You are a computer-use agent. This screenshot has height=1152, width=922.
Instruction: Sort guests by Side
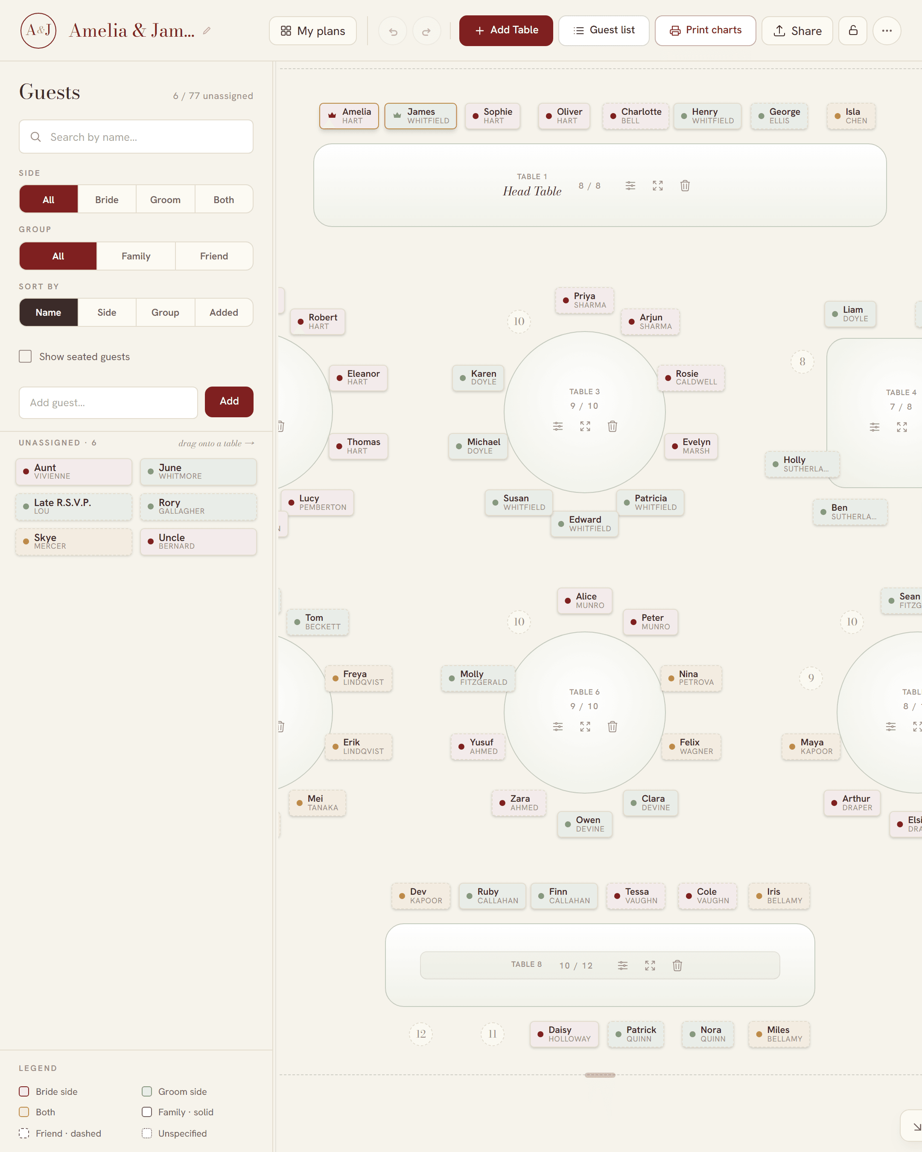107,312
